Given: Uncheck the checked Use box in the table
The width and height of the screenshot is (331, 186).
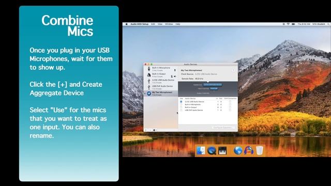Looking at the screenshot, I should [181, 102].
